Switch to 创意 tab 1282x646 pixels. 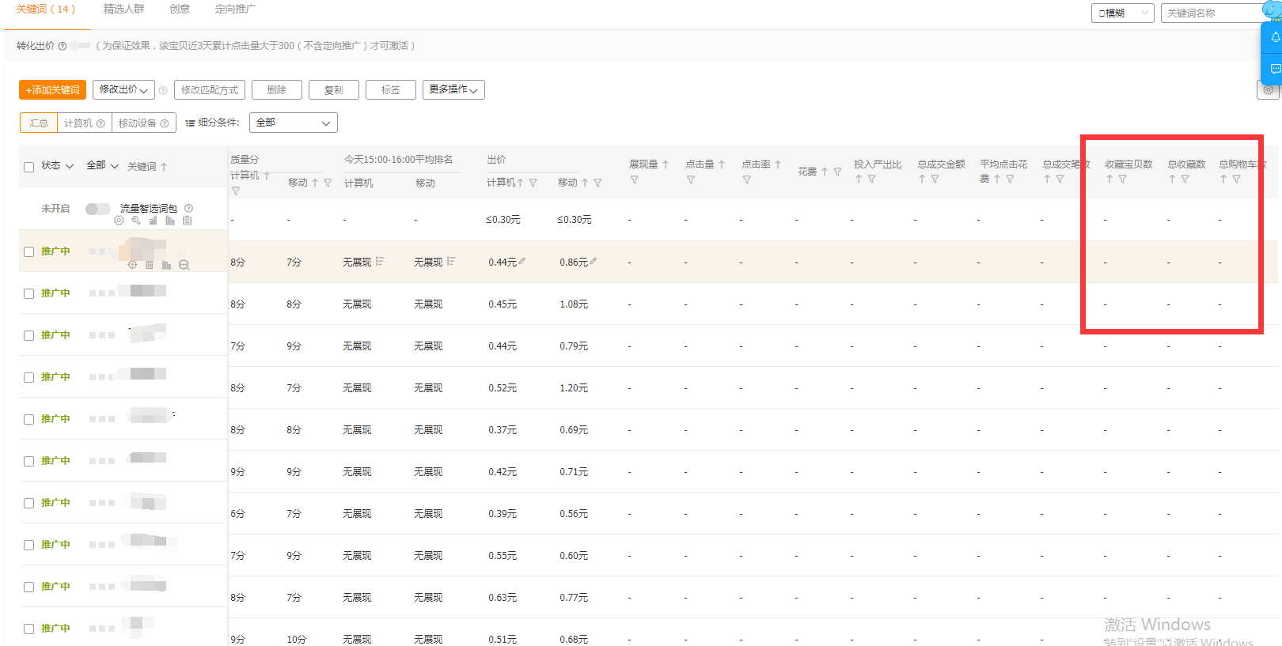point(180,9)
